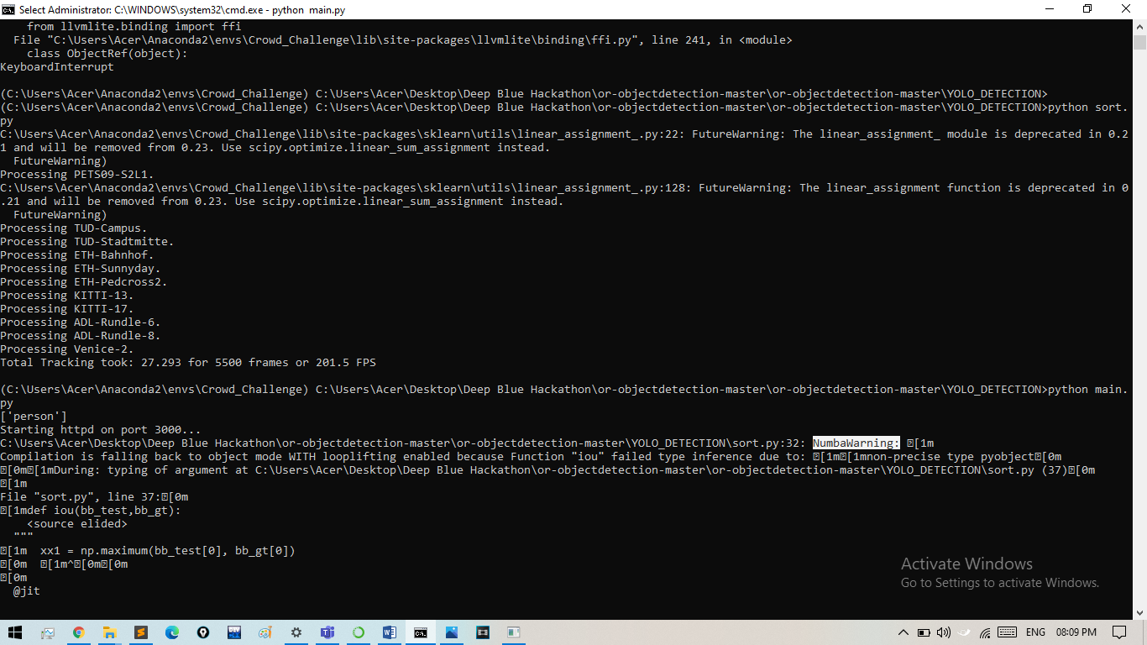The width and height of the screenshot is (1147, 645).
Task: Open the Wi-Fi network panel in the tray
Action: pos(984,632)
